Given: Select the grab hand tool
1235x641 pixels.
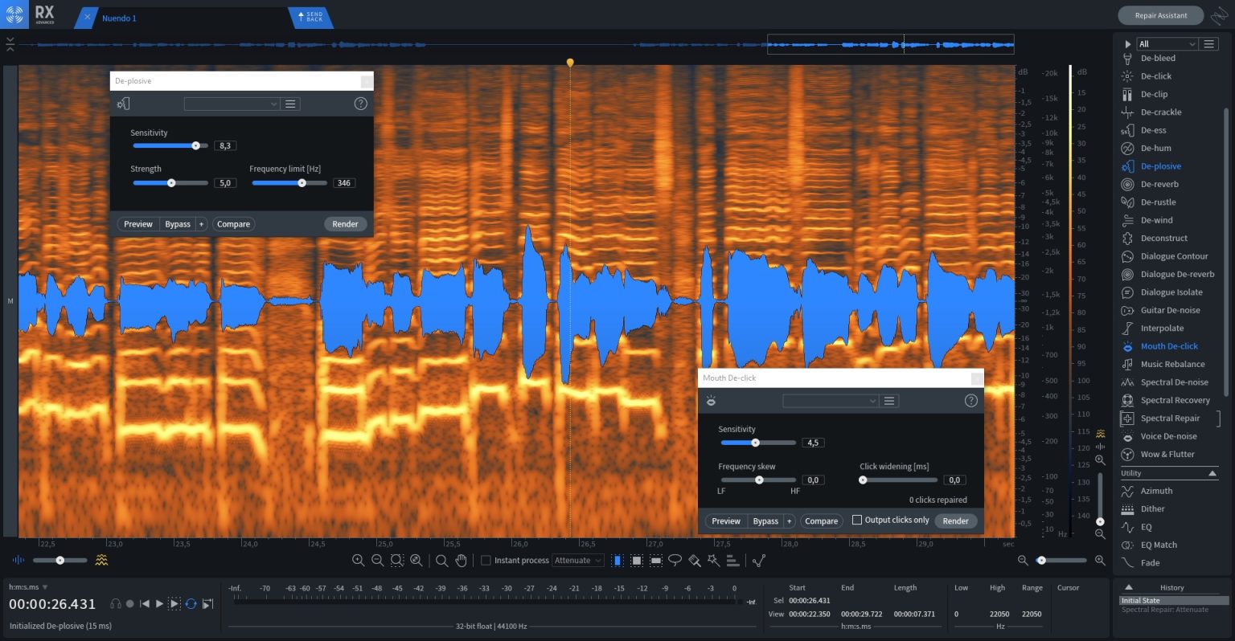Looking at the screenshot, I should [462, 561].
